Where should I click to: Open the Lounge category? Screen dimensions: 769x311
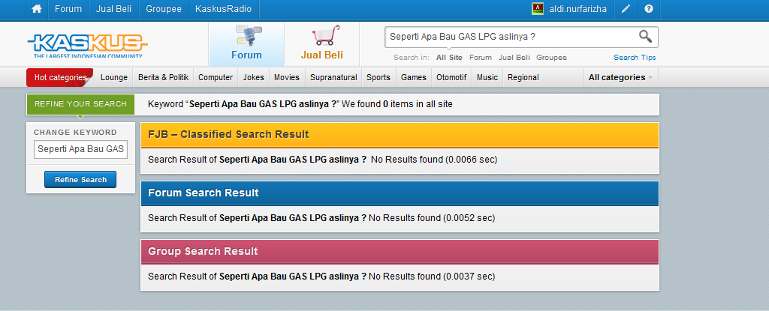pos(114,77)
